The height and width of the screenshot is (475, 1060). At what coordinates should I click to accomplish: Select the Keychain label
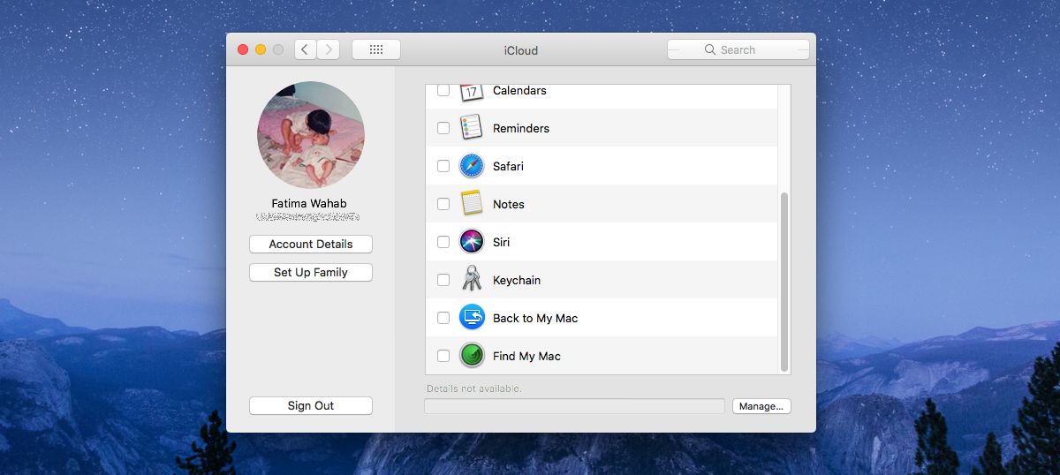pyautogui.click(x=517, y=280)
